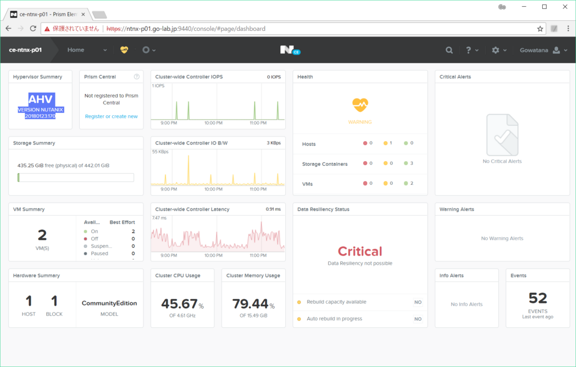Click the VM Summary Paused row

pos(110,253)
